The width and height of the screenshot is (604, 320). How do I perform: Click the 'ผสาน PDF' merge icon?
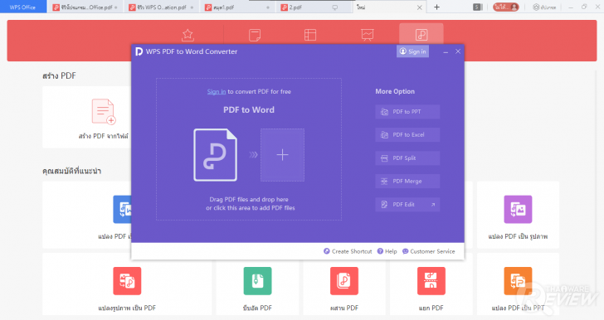click(344, 281)
